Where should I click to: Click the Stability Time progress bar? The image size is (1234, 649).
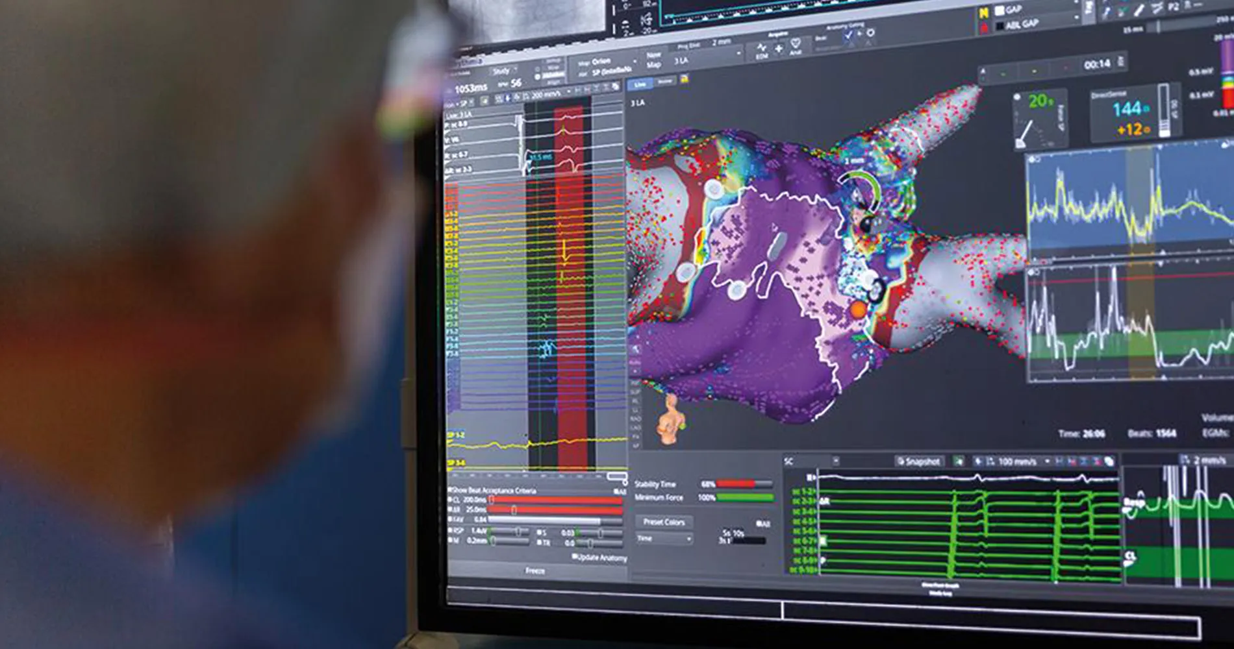[x=744, y=484]
